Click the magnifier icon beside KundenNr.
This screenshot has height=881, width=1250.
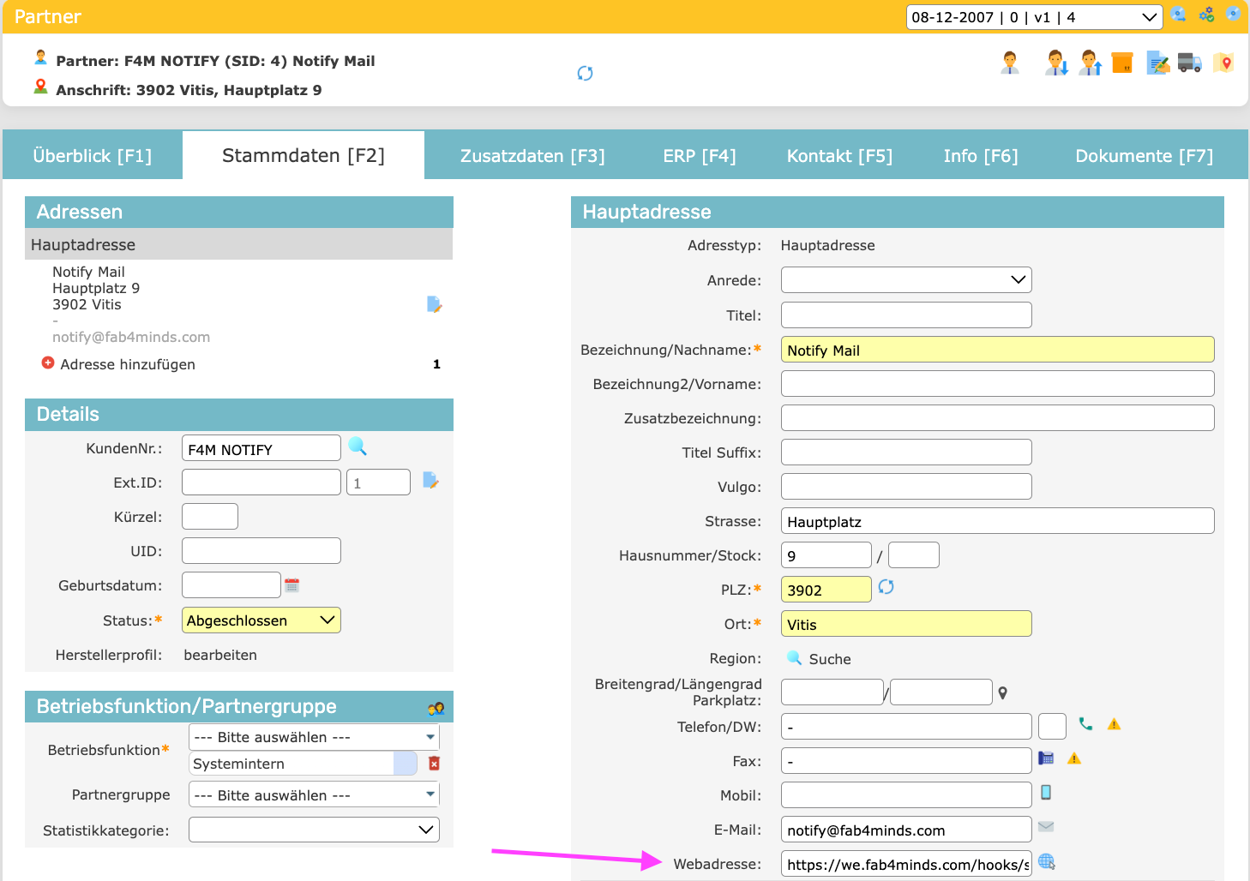[358, 446]
